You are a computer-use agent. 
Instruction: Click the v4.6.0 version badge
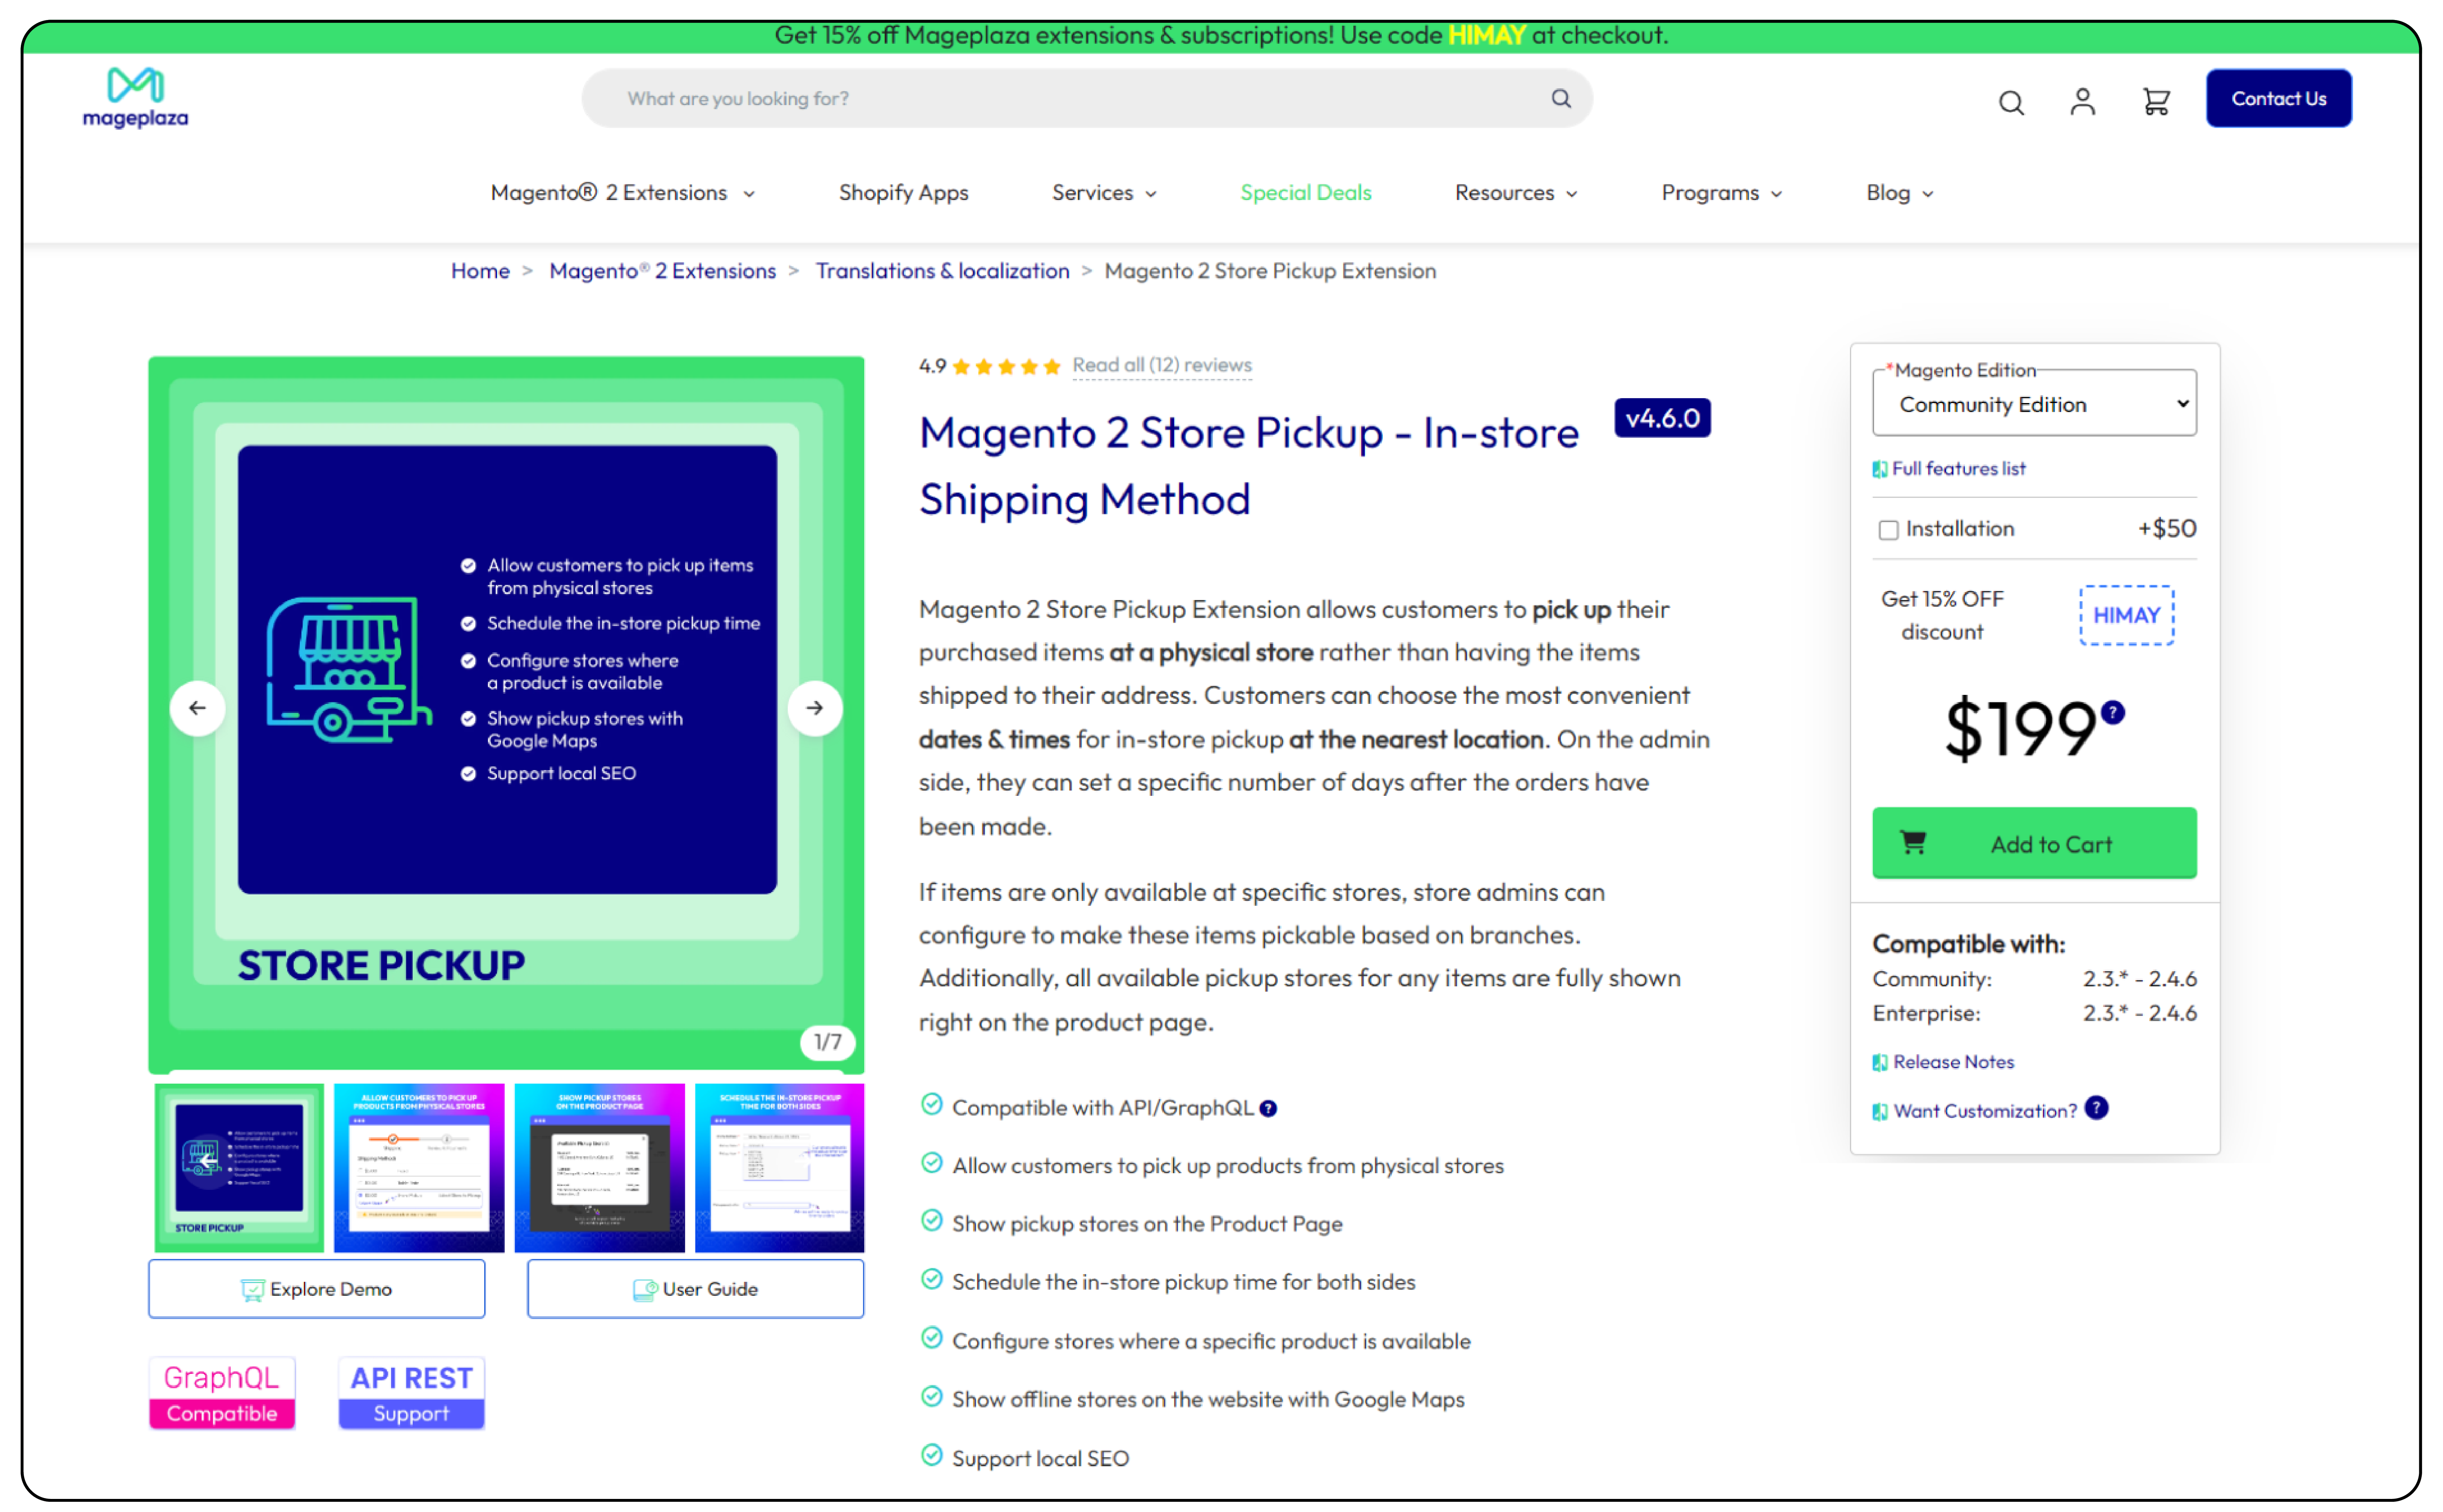(1662, 418)
